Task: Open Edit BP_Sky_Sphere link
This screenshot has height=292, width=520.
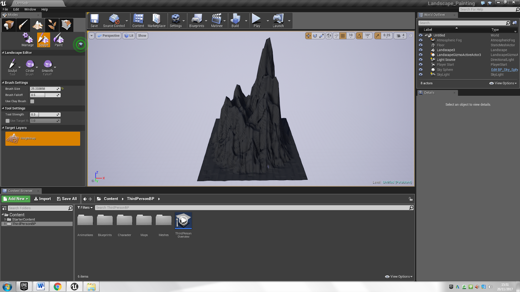Action: tap(504, 70)
